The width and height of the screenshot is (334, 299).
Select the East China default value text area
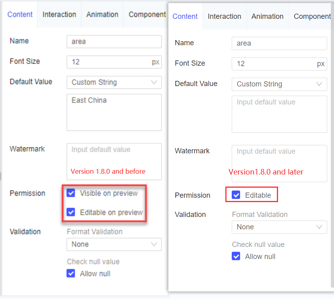pos(114,112)
